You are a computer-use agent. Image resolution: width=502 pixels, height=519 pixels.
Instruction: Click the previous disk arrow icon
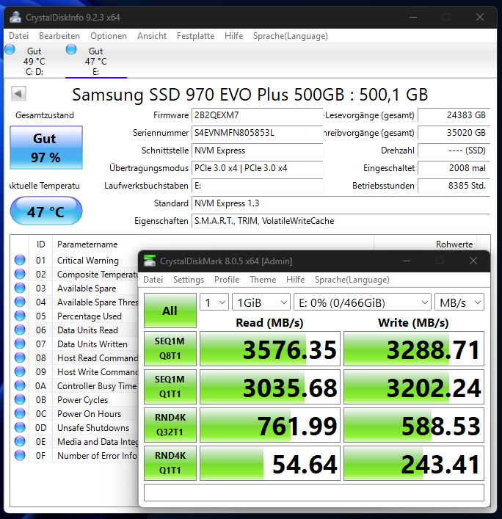pyautogui.click(x=18, y=94)
